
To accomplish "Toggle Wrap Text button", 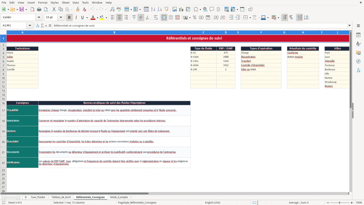I will 156,18.
